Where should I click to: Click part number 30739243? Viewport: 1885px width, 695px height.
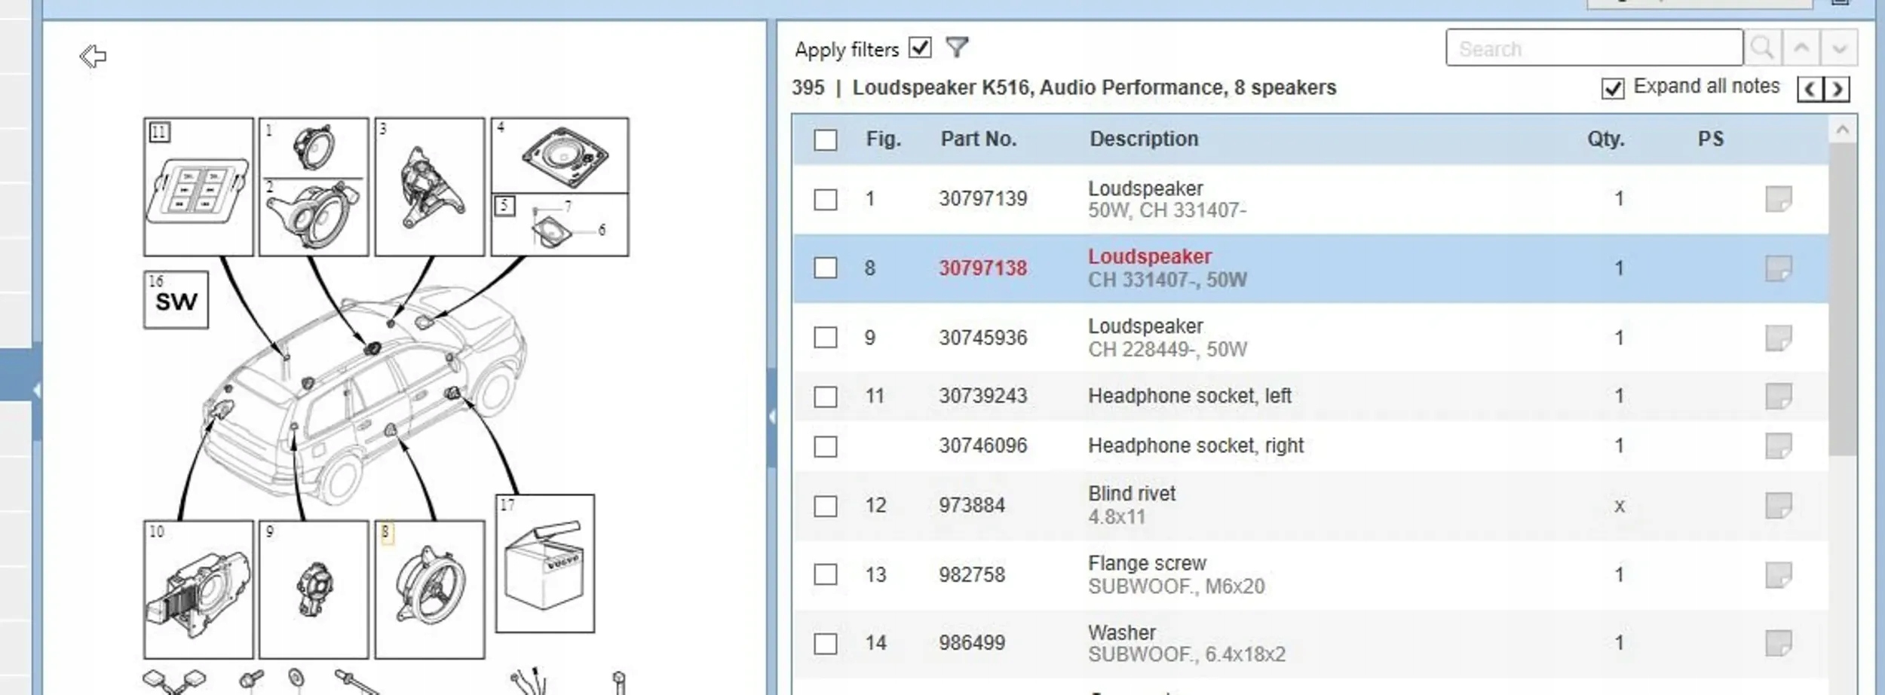(x=982, y=396)
